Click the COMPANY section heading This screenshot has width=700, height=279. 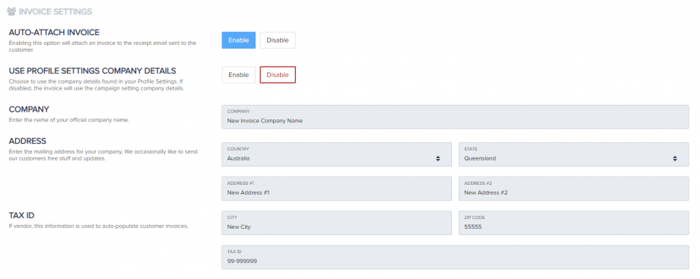(x=29, y=109)
